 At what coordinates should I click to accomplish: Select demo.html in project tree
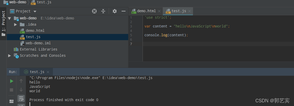[x=35, y=31]
